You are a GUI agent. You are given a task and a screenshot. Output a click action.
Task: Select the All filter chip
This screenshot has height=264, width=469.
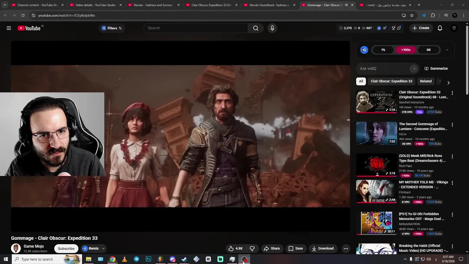(361, 81)
